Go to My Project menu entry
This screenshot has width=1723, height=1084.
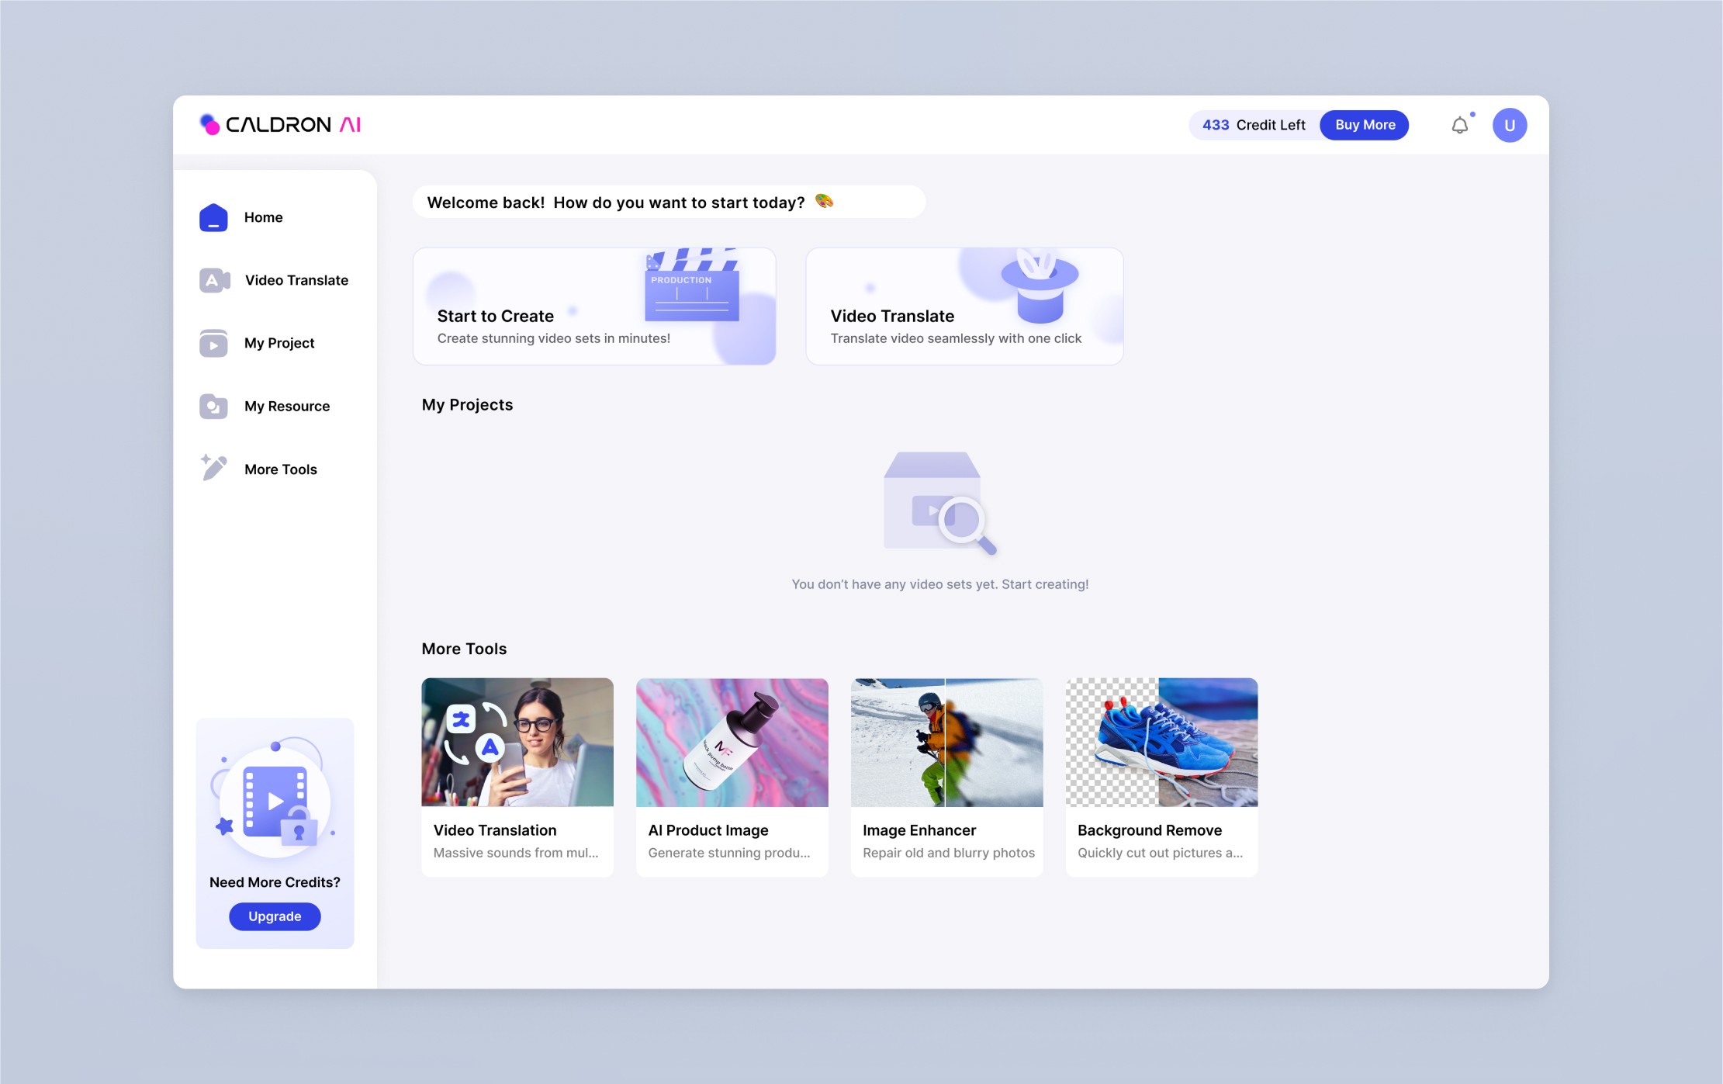(279, 343)
